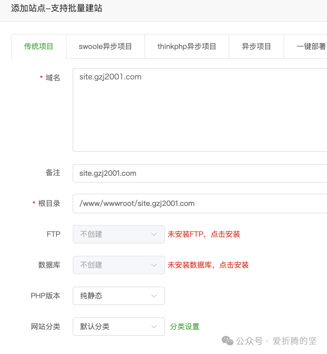Click the FTP dropdown chevron arrow
The width and height of the screenshot is (327, 354).
point(154,234)
